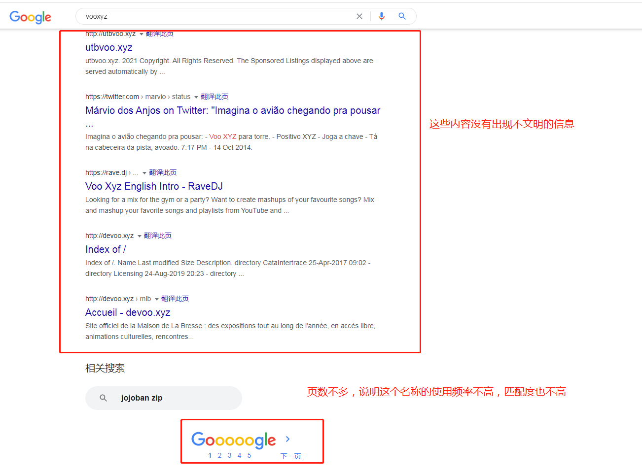Click inside the search input field
This screenshot has height=474, width=642.
(197, 16)
